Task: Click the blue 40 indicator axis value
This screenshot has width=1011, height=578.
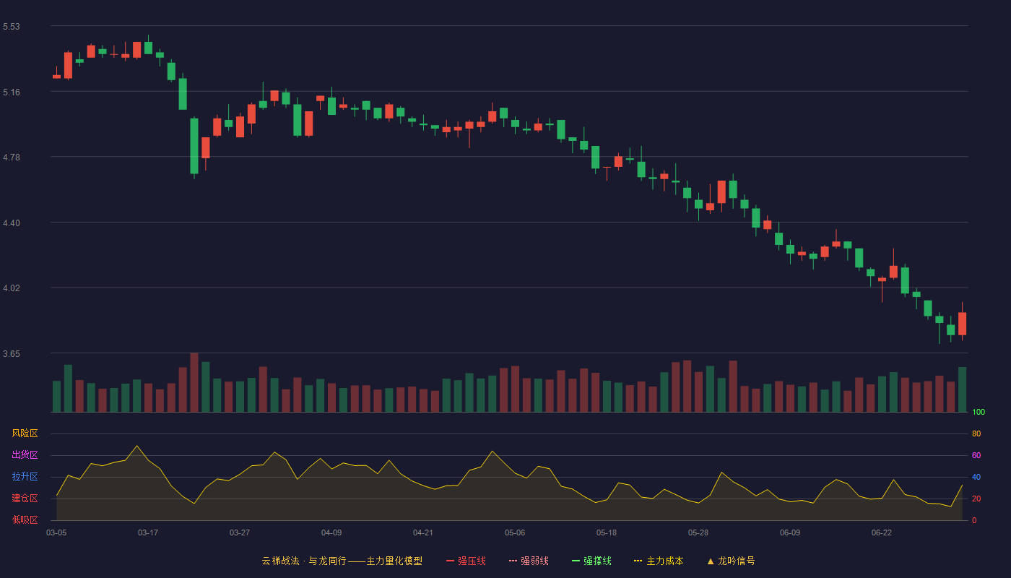Action: (x=976, y=477)
